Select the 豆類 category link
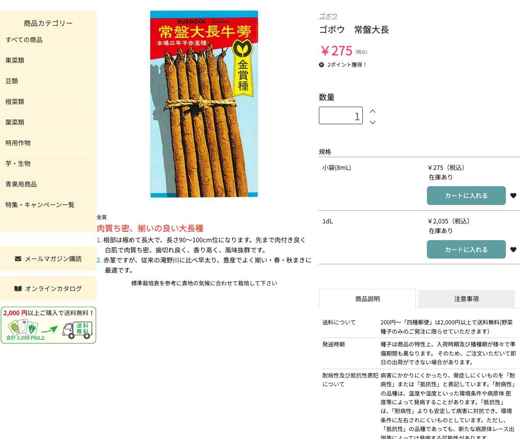The height and width of the screenshot is (439, 527). [12, 81]
